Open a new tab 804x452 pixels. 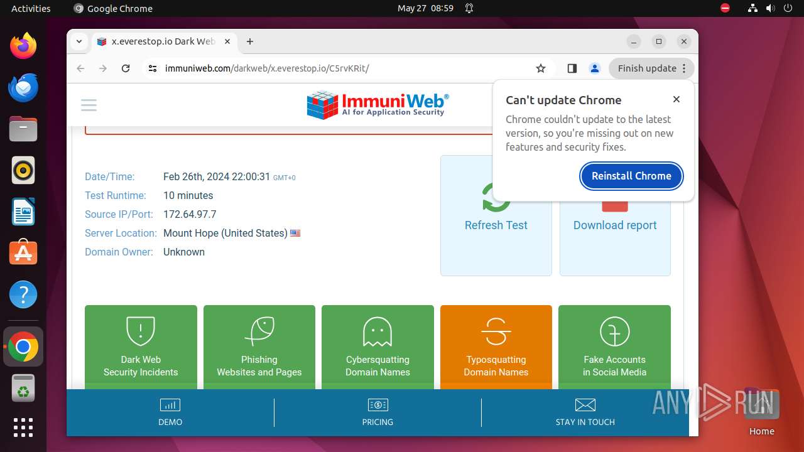point(250,41)
